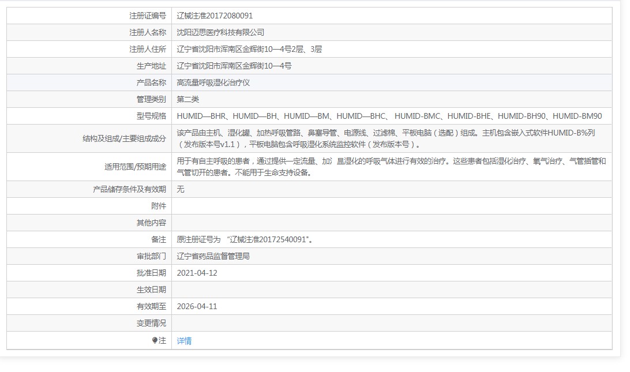Click the 注册人名称 label
This screenshot has height=372, width=630.
[148, 32]
